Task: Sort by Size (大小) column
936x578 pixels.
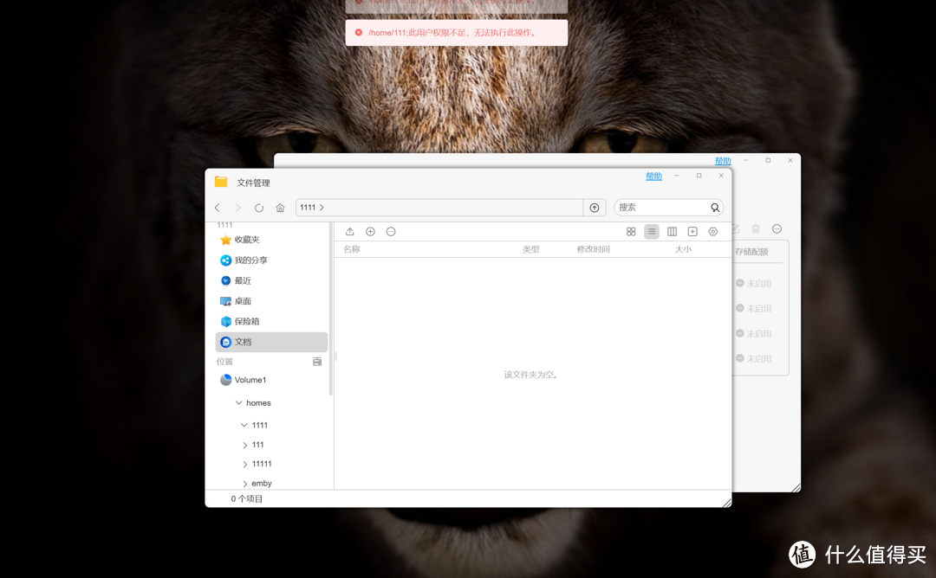Action: coord(683,249)
